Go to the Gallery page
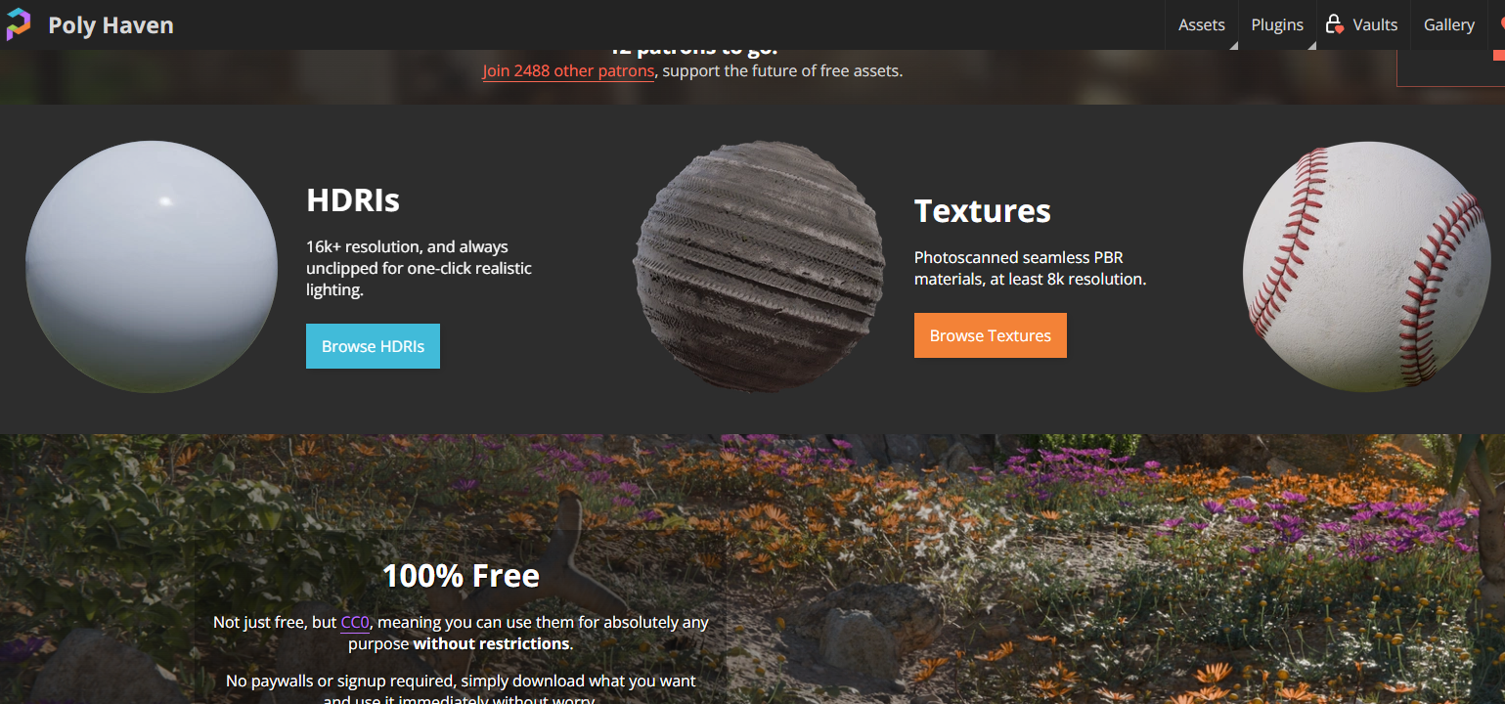This screenshot has height=704, width=1505. click(x=1448, y=24)
